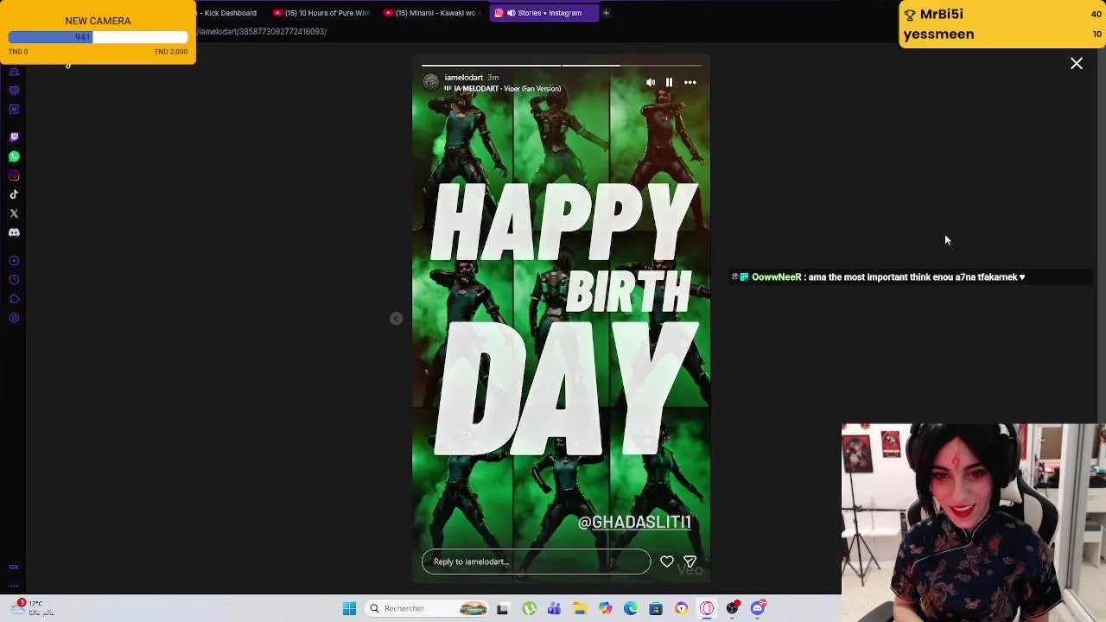
Task: Launch uTorrent from the taskbar
Action: pyautogui.click(x=529, y=609)
